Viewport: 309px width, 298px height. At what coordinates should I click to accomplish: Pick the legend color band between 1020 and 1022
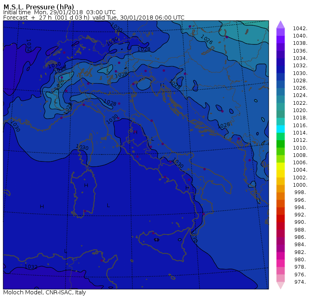[281, 107]
